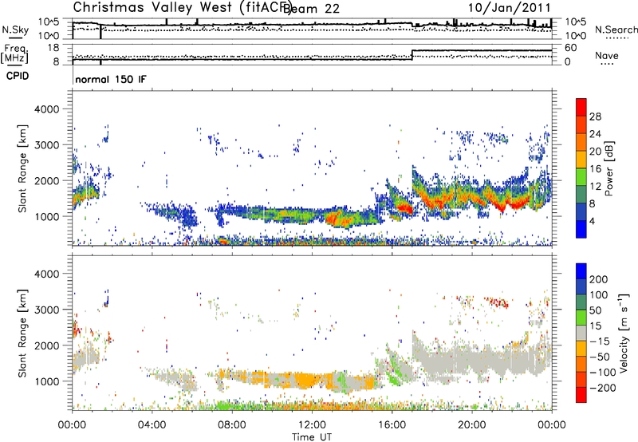Select the blue top segment of Velocity colorbar
Screen dimensions: 638x442
click(581, 271)
